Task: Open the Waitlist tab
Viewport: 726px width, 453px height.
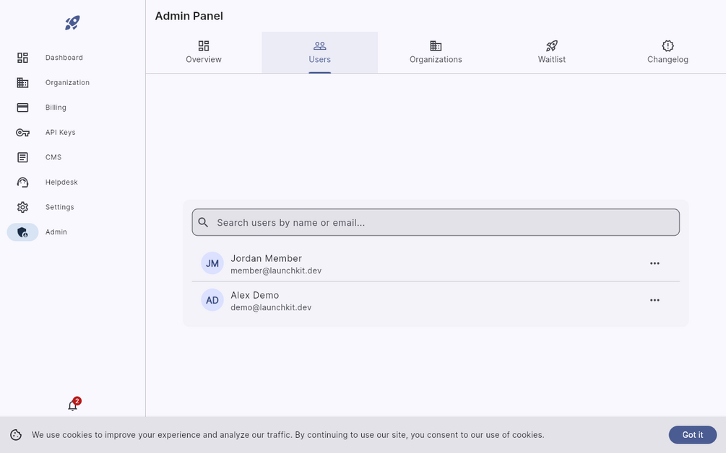Action: point(552,52)
